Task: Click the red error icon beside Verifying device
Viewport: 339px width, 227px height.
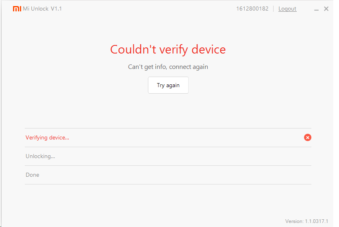Action: point(308,137)
